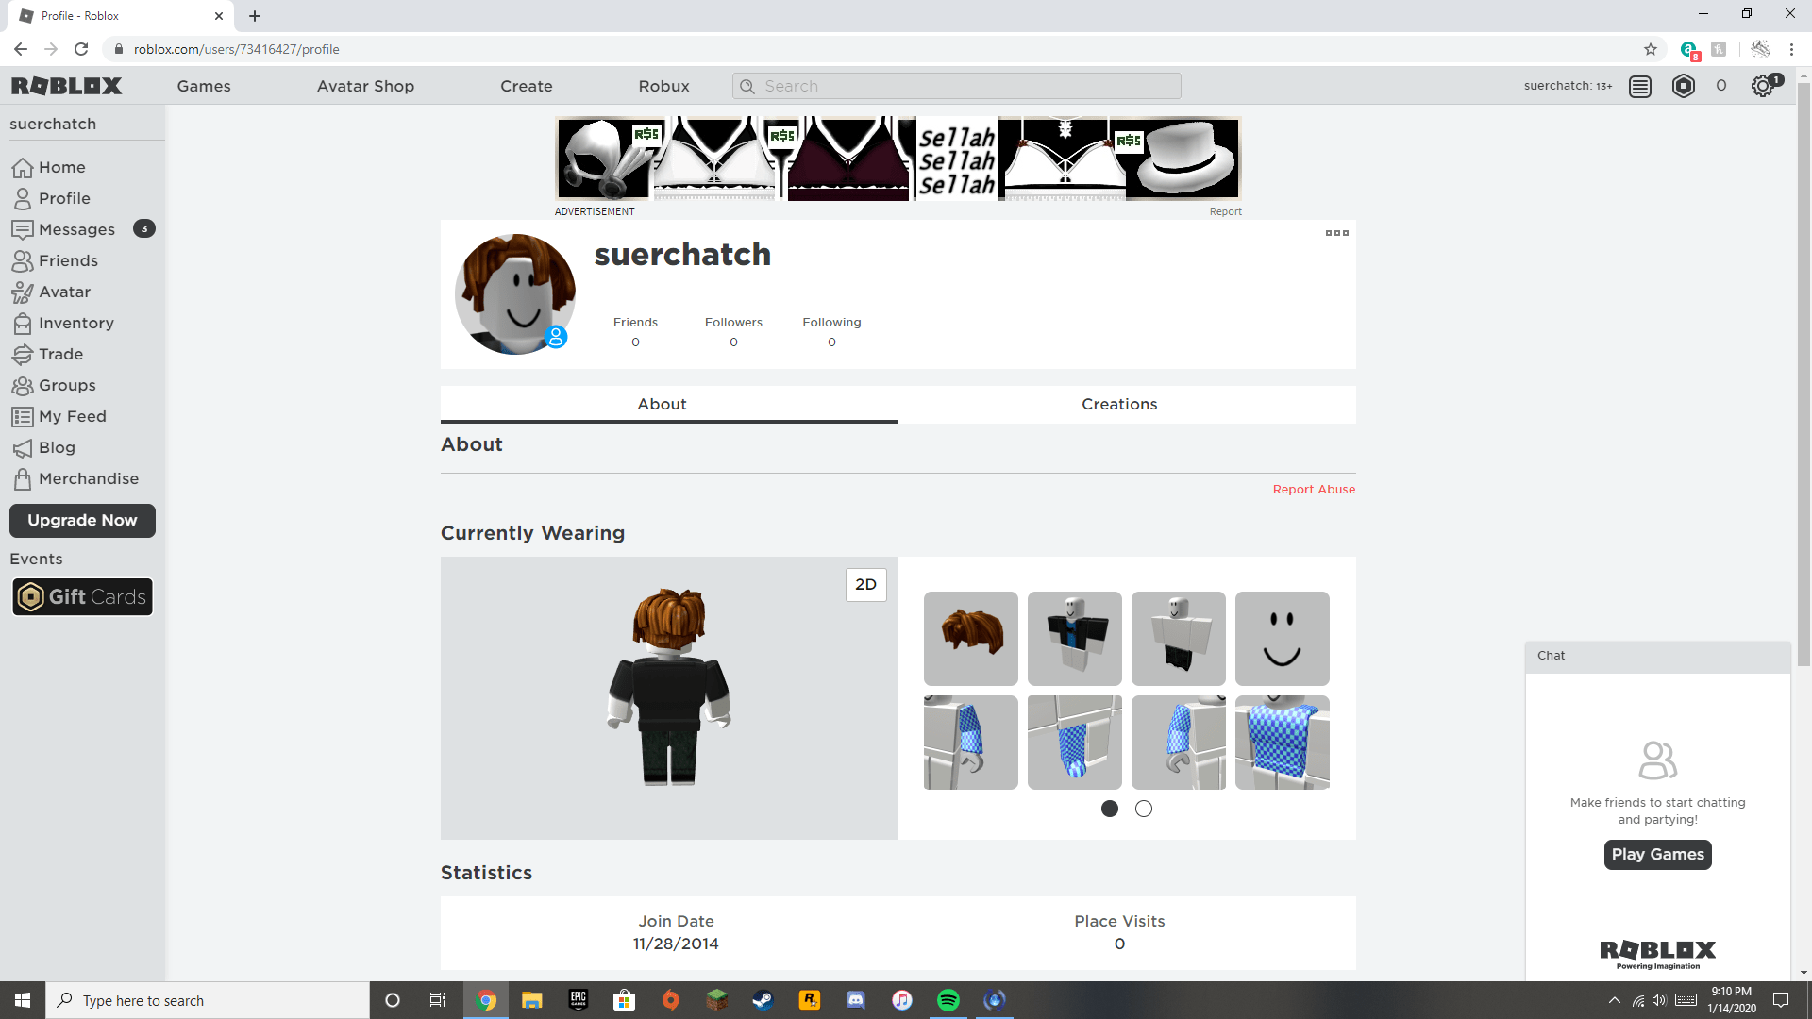Open the messages list icon near top right
This screenshot has width=1812, height=1019.
1639,86
